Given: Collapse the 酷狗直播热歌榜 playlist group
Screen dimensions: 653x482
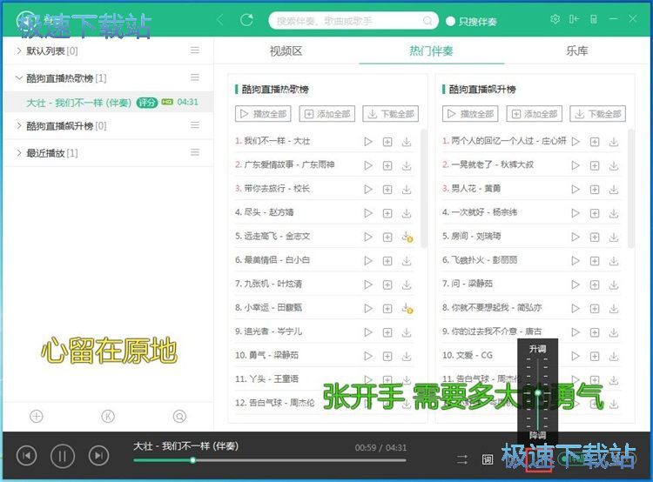Looking at the screenshot, I should (x=20, y=77).
